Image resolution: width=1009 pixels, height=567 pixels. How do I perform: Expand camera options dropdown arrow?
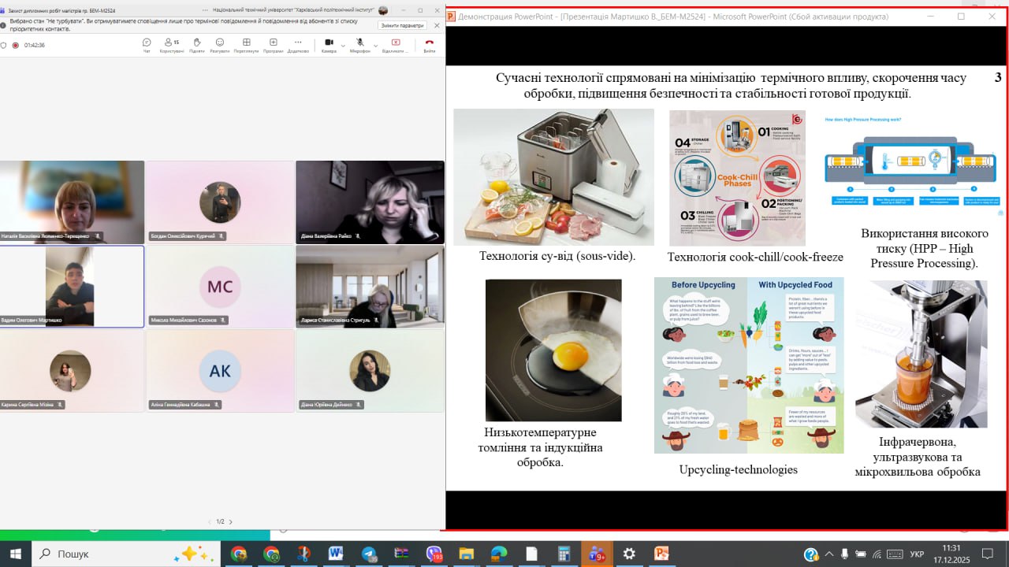pos(343,45)
